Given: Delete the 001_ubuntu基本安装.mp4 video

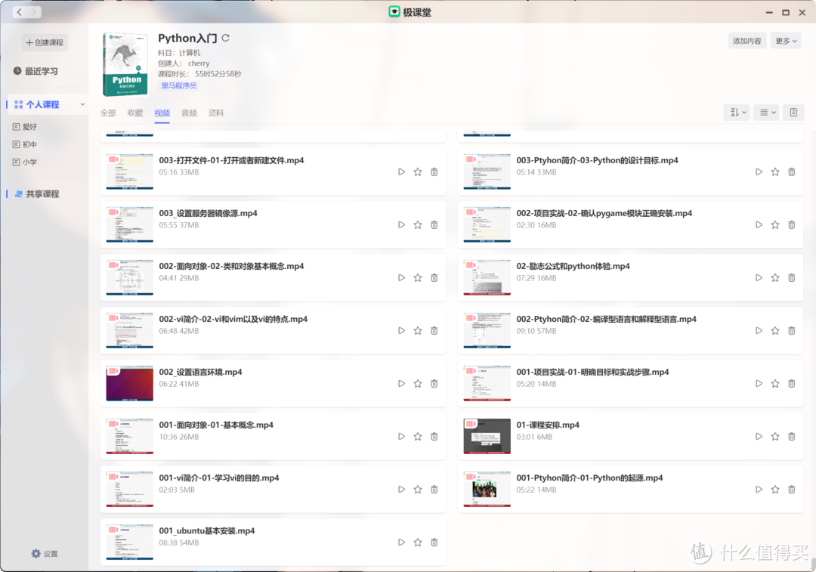Looking at the screenshot, I should [x=434, y=542].
